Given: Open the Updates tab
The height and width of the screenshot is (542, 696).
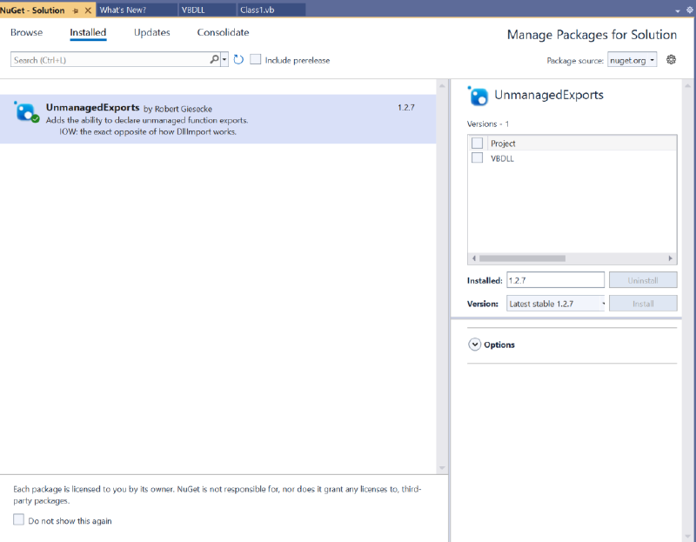Looking at the screenshot, I should click(151, 32).
